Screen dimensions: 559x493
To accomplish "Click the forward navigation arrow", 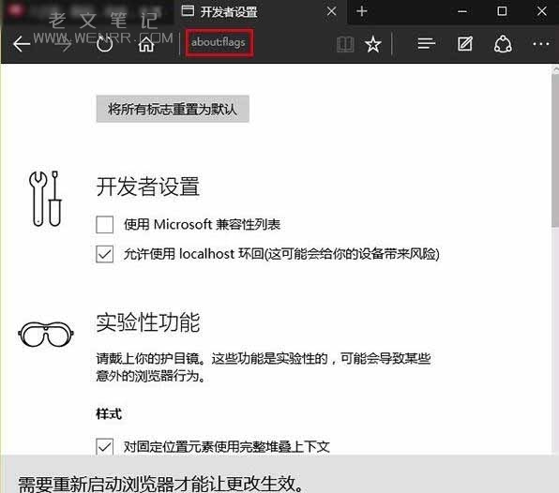I will pos(64,44).
